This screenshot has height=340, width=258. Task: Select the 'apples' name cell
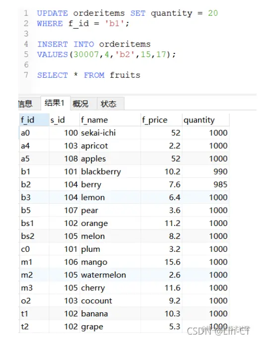coord(110,159)
